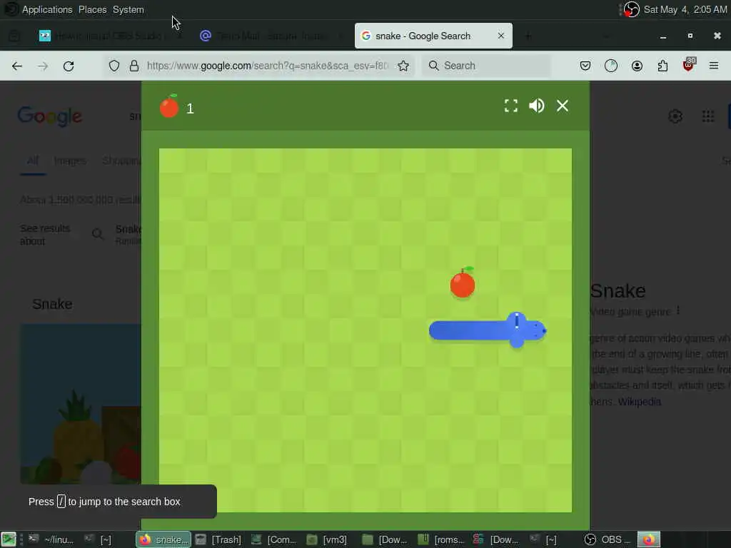Image resolution: width=731 pixels, height=548 pixels.
Task: Open Firefox View icon left of tabs
Action: [x=14, y=36]
